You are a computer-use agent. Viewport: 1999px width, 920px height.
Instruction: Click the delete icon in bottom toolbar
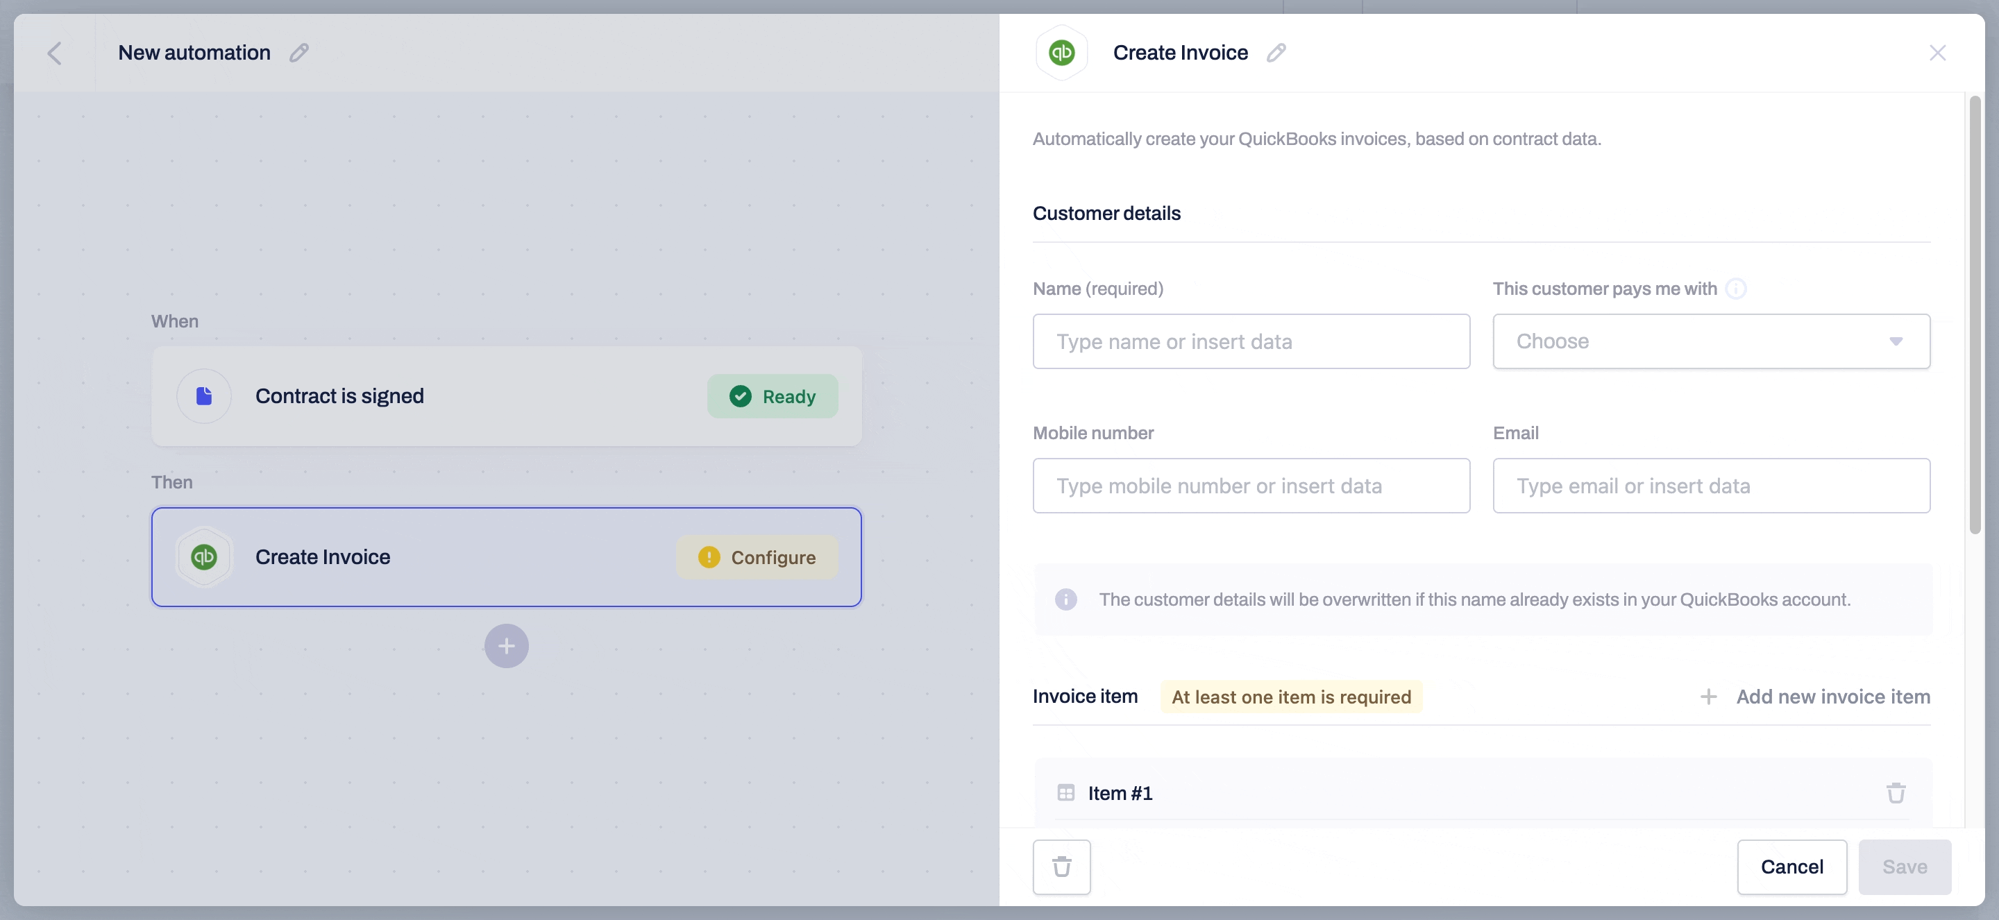[1062, 867]
